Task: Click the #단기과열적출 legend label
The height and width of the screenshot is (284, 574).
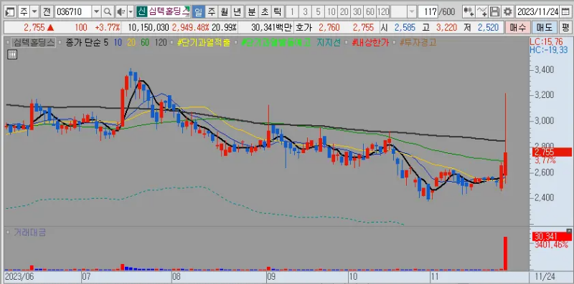Action: pos(204,42)
